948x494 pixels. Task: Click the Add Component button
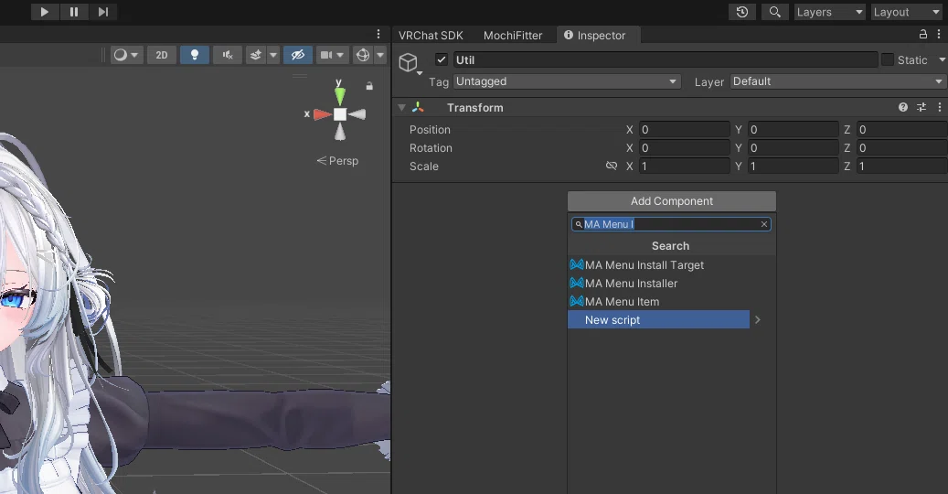click(x=672, y=201)
